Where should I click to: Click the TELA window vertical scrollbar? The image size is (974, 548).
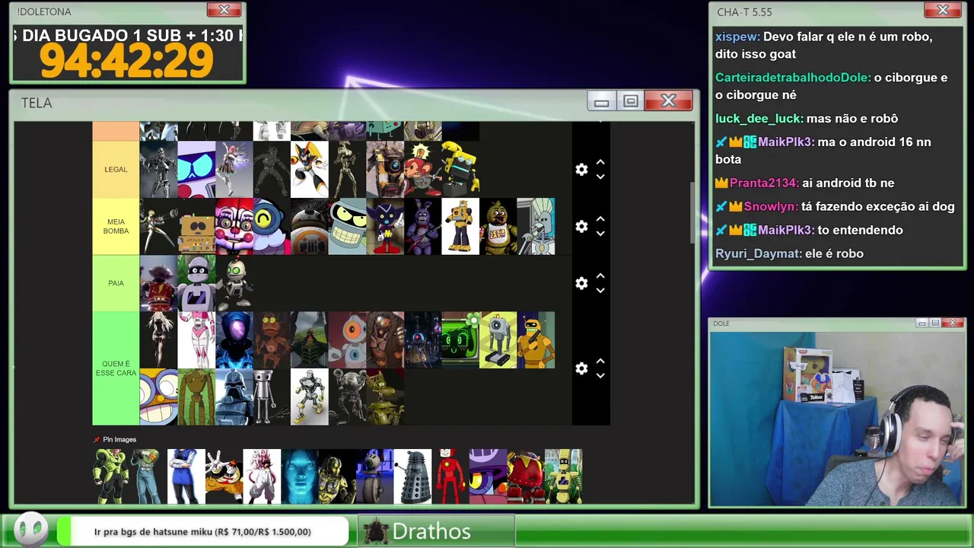point(692,213)
